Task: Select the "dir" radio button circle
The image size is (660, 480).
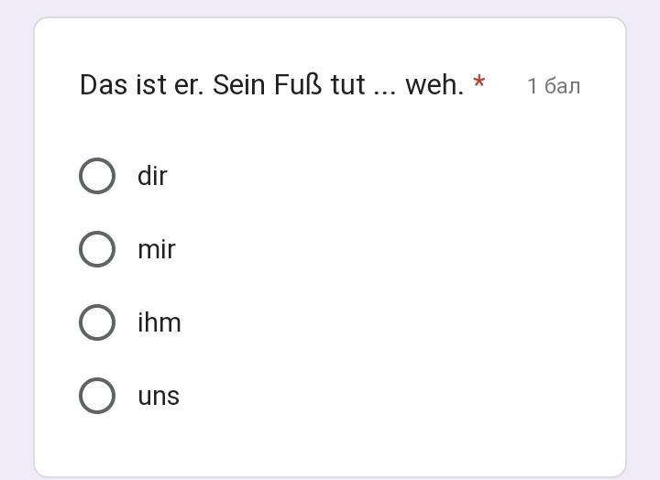Action: click(97, 176)
